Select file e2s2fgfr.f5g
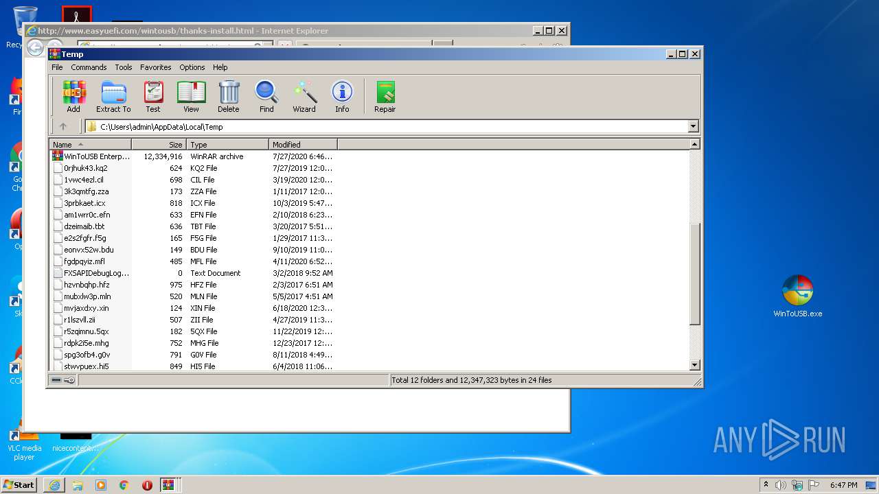Image resolution: width=879 pixels, height=494 pixels. (85, 238)
